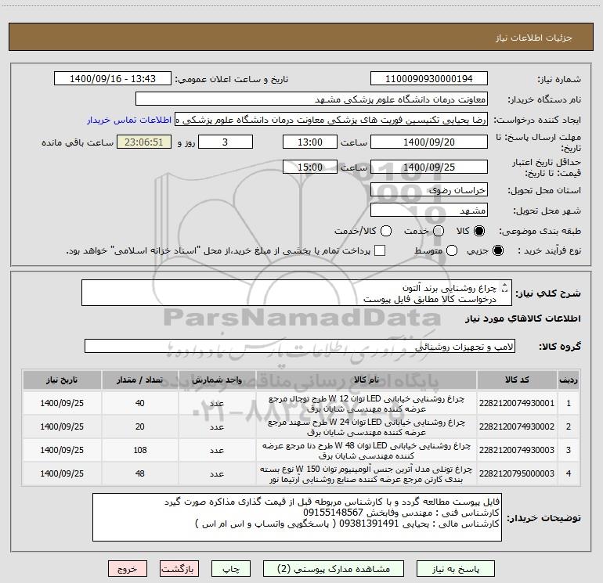Click quantity 20 in row 2
This screenshot has width=603, height=583.
click(140, 426)
